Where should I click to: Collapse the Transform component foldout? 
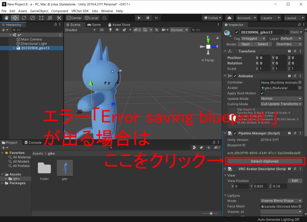pyautogui.click(x=225, y=51)
